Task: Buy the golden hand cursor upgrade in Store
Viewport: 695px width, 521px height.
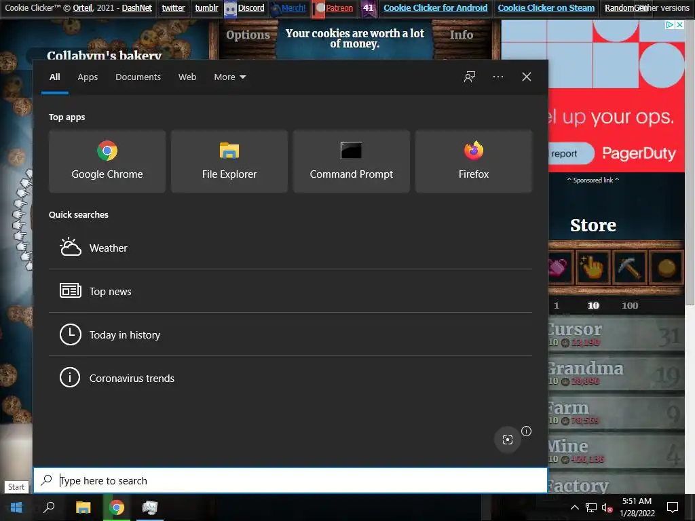Action: [x=593, y=267]
